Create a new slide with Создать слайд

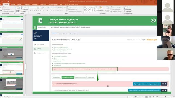pos(18,9)
